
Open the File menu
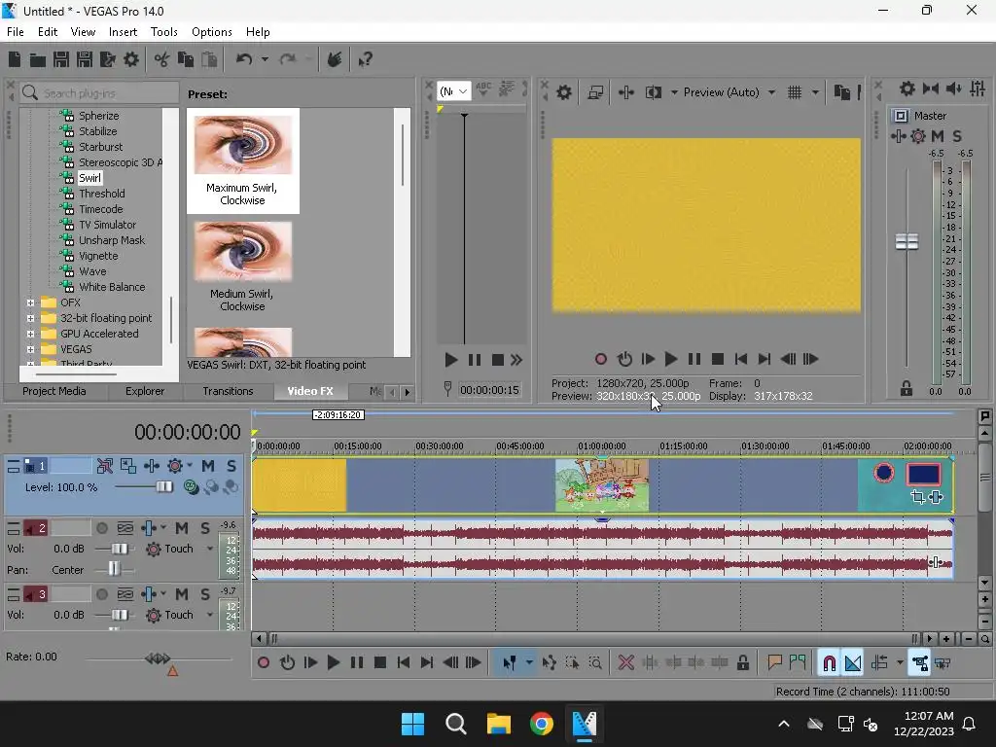click(16, 32)
